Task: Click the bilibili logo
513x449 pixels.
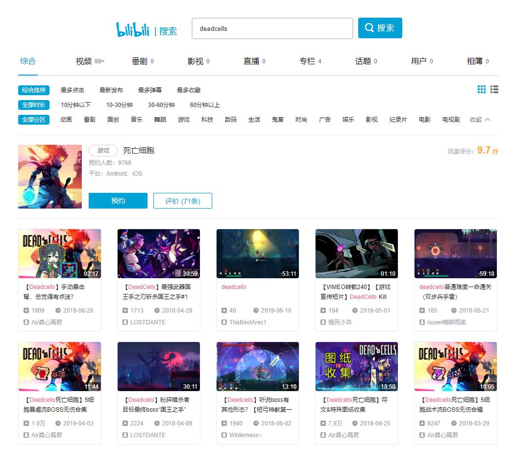Action: pos(132,29)
